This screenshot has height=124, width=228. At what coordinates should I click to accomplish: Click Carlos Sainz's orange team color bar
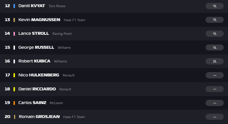pos(14,103)
